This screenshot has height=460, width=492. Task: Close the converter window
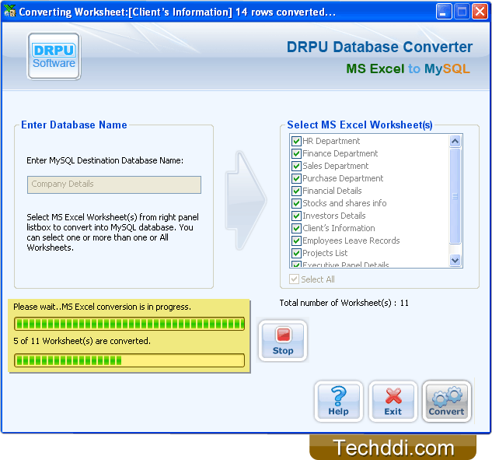[480, 12]
